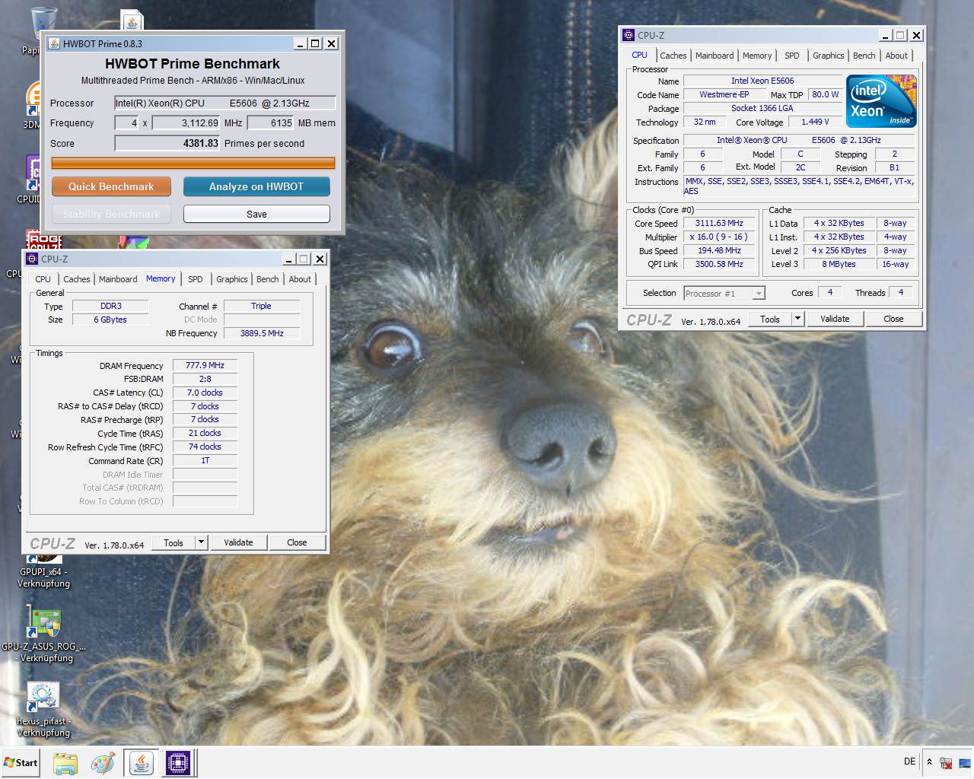Open the Start menu

click(x=21, y=762)
